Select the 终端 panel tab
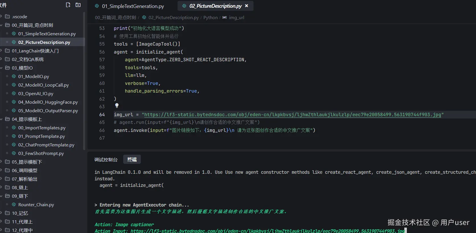The height and width of the screenshot is (233, 476). [132, 160]
